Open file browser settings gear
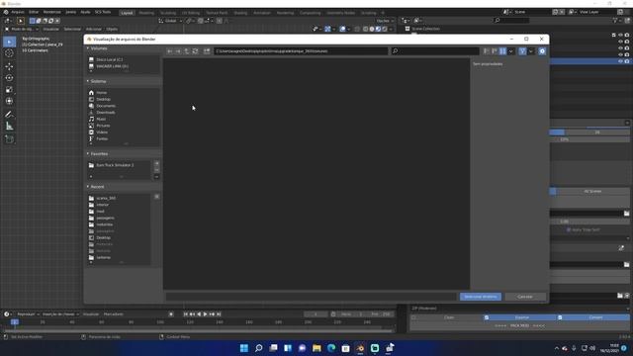The width and height of the screenshot is (633, 356). point(542,51)
